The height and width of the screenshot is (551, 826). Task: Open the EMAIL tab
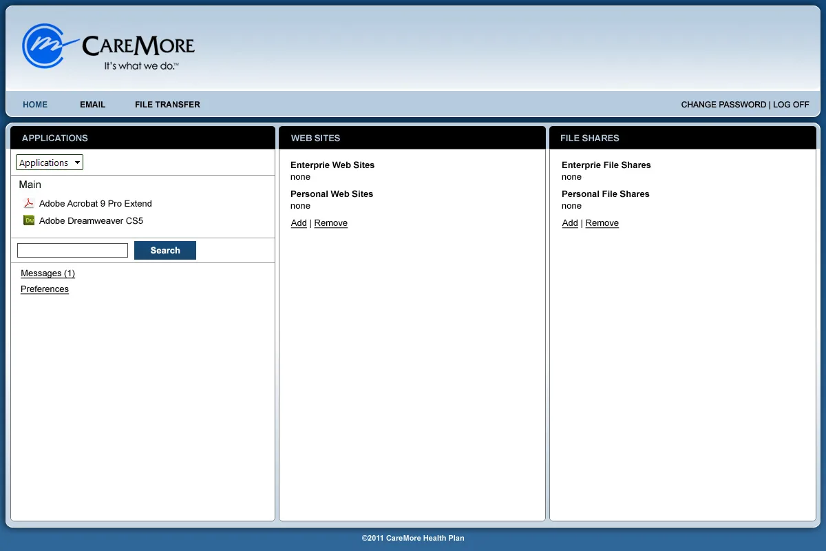tap(93, 105)
